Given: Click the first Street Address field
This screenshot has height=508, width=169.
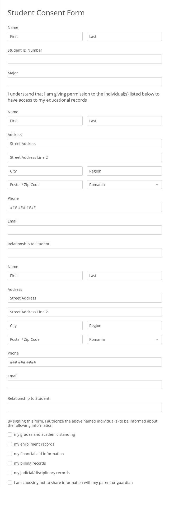Looking at the screenshot, I should coord(84,143).
